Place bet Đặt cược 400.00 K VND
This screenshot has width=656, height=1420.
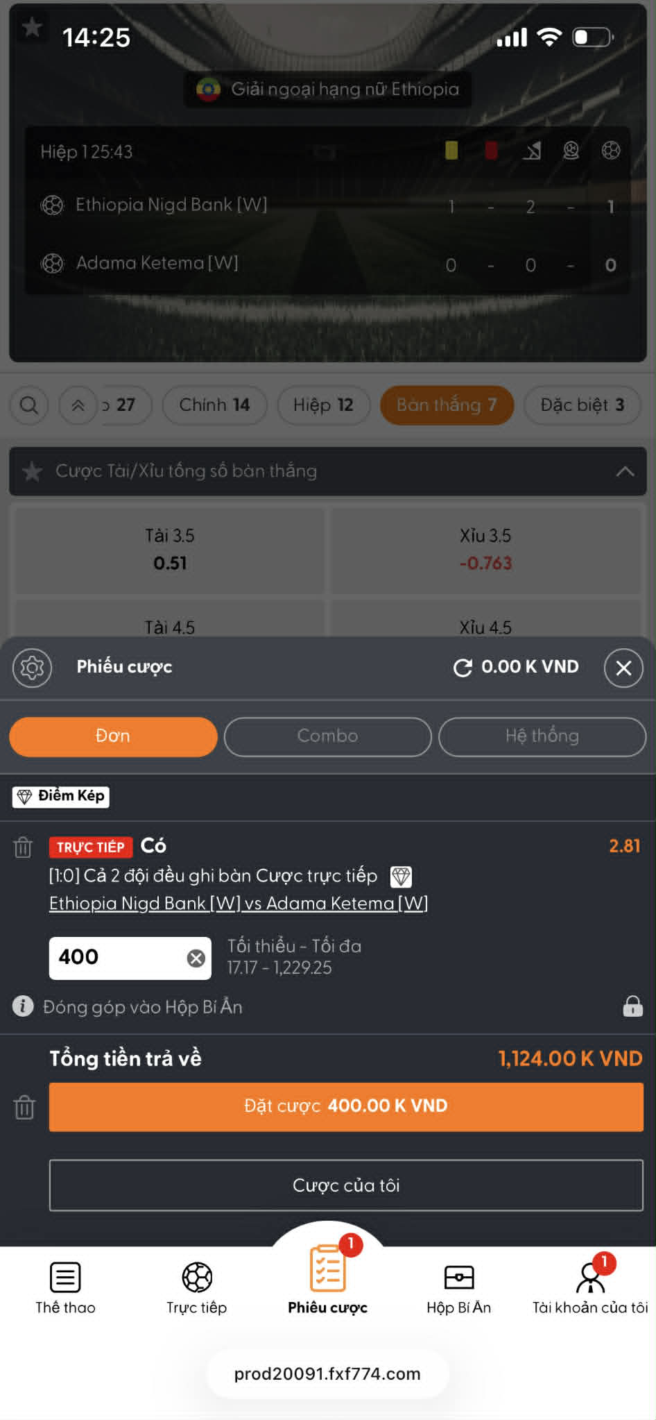click(346, 1106)
